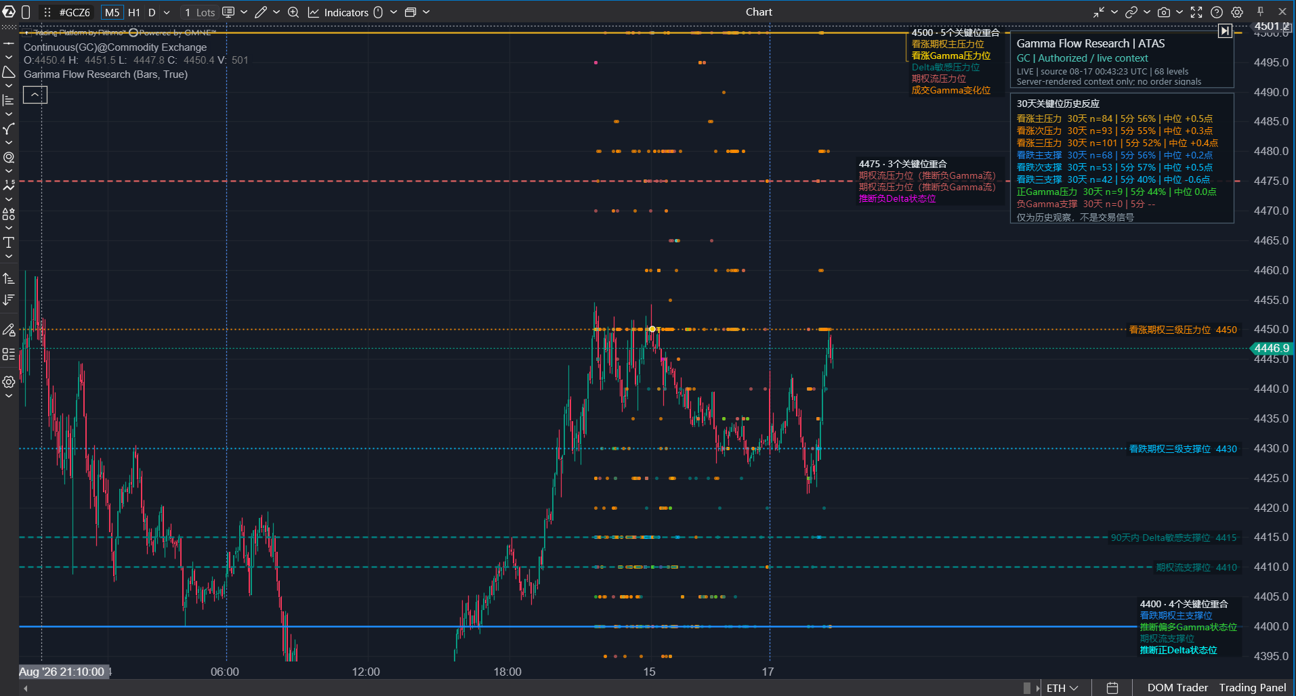Click the bring-forward order icon in sidebar

coord(9,278)
